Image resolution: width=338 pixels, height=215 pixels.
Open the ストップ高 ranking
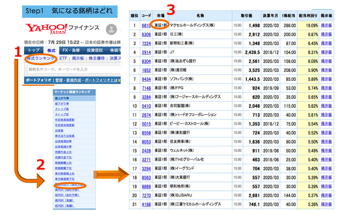tap(62, 109)
